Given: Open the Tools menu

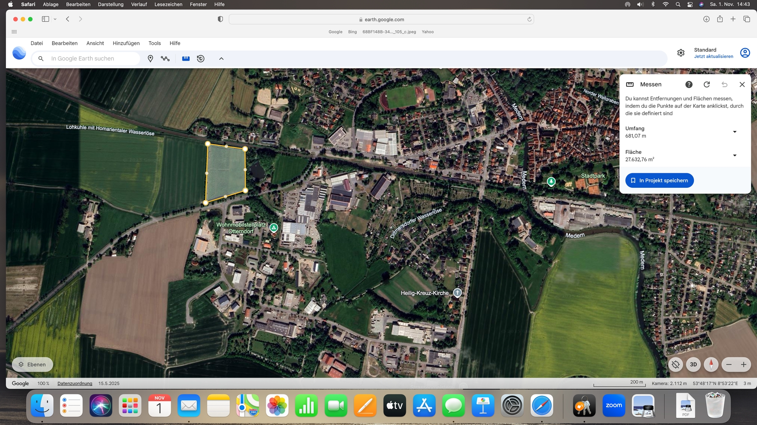Looking at the screenshot, I should 155,43.
